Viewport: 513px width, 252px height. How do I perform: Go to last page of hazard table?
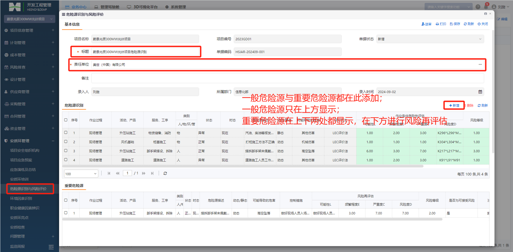click(x=152, y=173)
